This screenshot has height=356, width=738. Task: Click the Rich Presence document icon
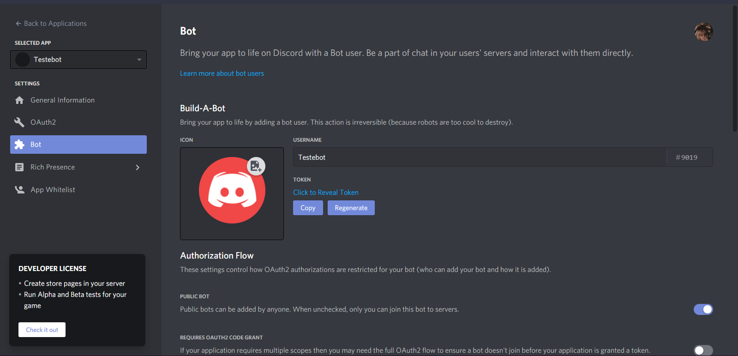(x=20, y=167)
